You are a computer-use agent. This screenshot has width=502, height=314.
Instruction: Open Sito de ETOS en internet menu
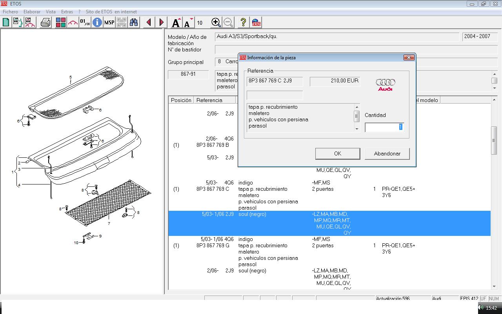tap(111, 12)
